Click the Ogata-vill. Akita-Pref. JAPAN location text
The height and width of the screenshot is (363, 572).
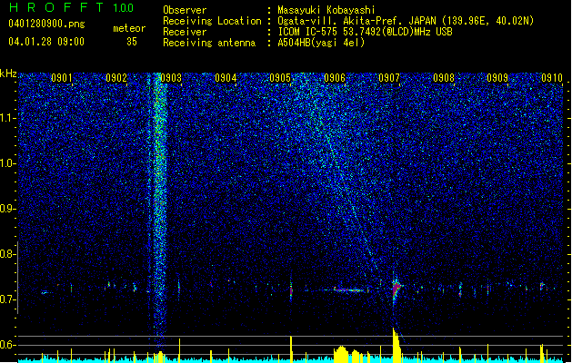(x=406, y=21)
